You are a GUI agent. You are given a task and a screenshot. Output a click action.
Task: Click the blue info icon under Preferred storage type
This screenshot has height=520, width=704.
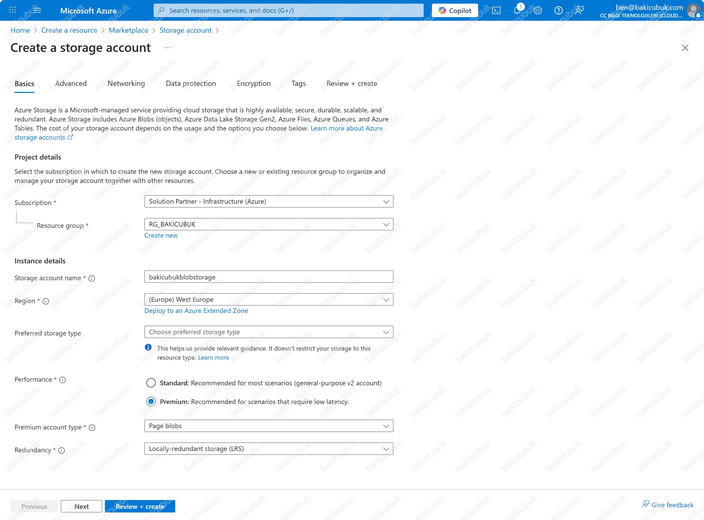click(x=148, y=347)
